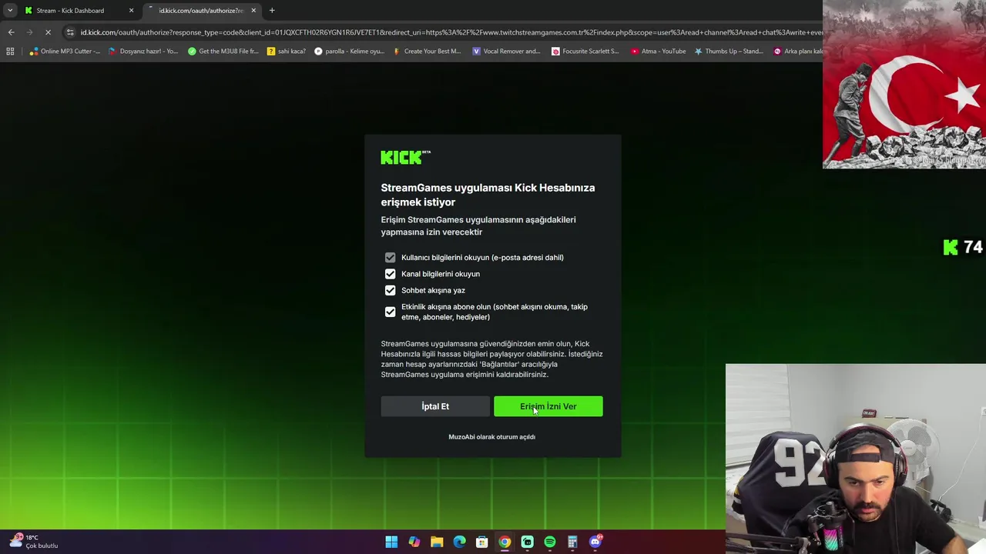Open the tab search dropdown arrow
Image resolution: width=986 pixels, height=554 pixels.
10,11
